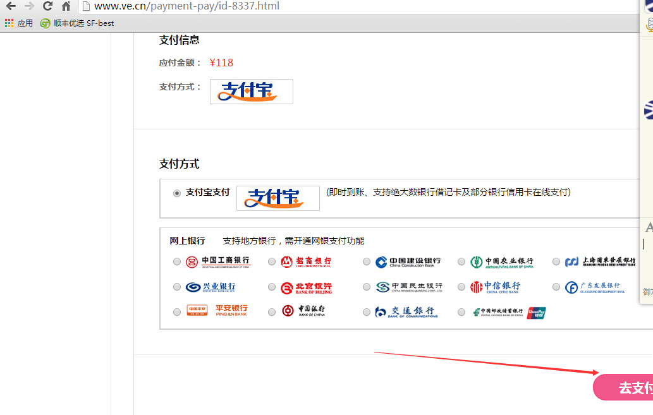This screenshot has width=653, height=415.
Task: Click the 上海浦东发展银行 logo
Action: (x=600, y=262)
